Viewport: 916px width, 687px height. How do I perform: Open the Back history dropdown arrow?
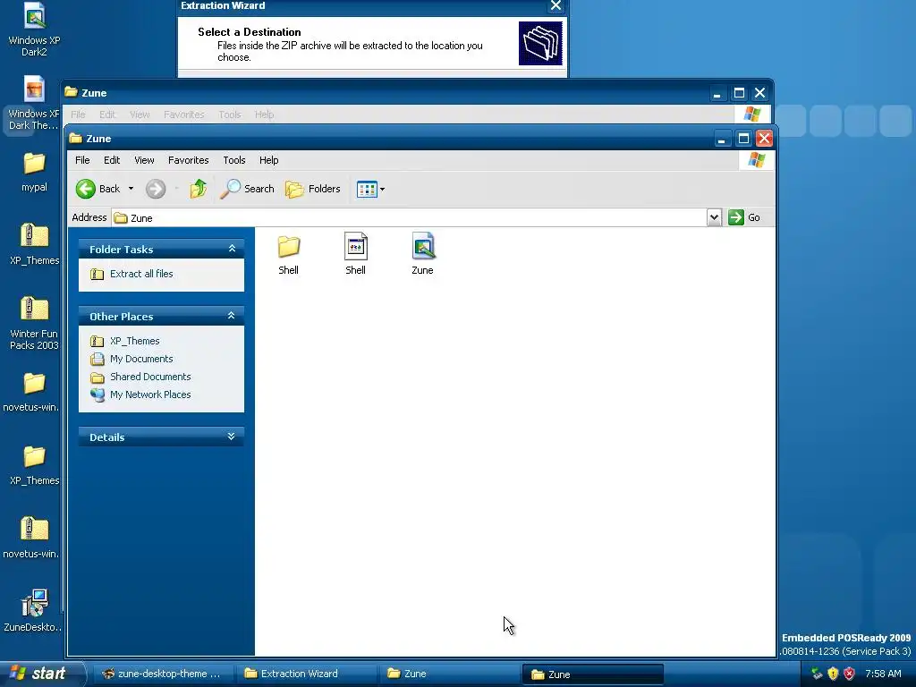point(131,189)
